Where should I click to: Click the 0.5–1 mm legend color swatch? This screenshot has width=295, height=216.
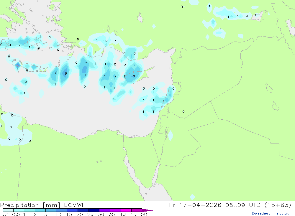19,210
